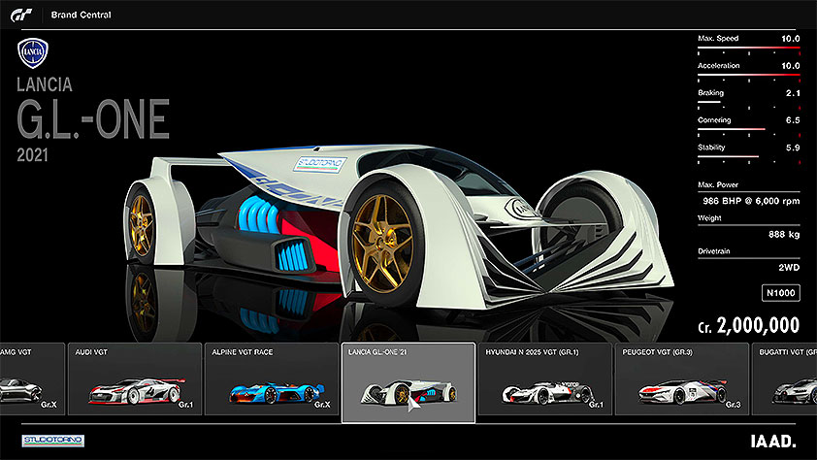Click the 2WD drivetrain value
This screenshot has height=460, width=817.
[789, 267]
